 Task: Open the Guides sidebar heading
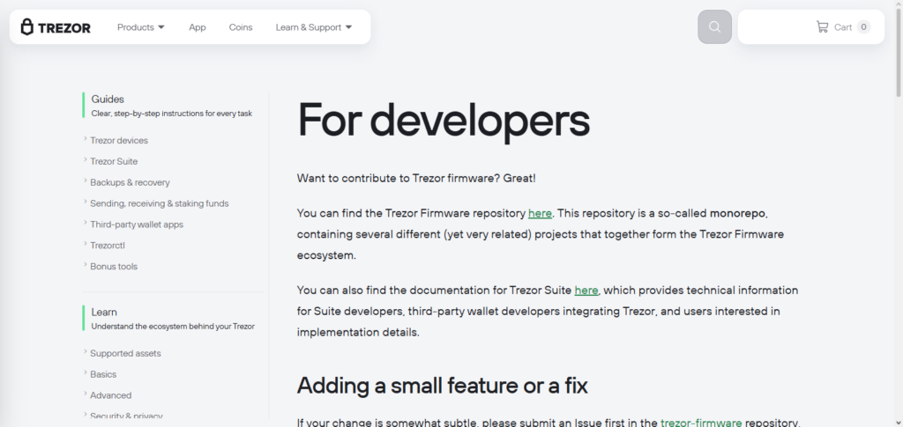[108, 99]
